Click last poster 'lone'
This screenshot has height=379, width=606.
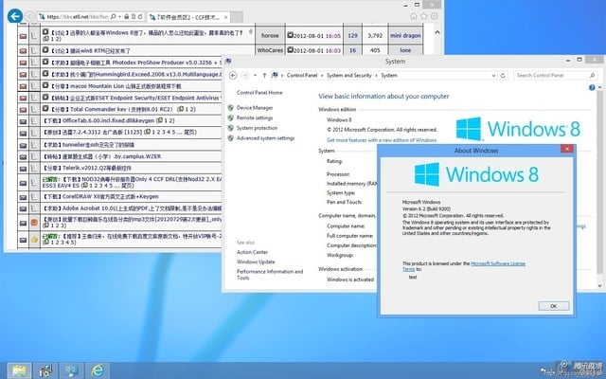click(x=405, y=50)
